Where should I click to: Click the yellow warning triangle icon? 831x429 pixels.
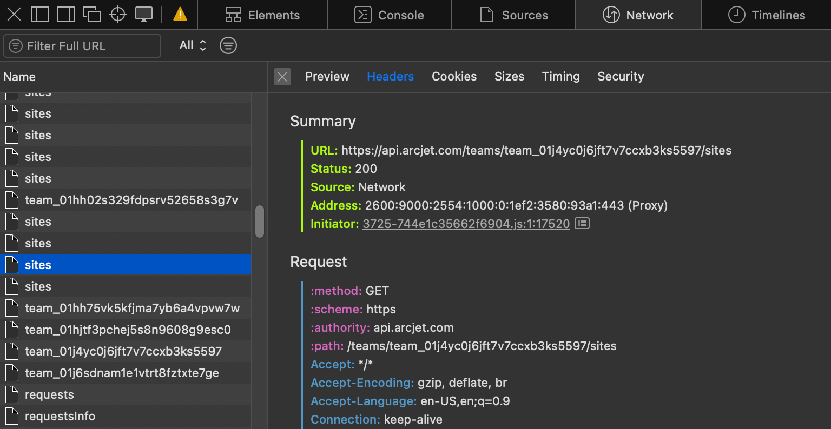point(180,15)
